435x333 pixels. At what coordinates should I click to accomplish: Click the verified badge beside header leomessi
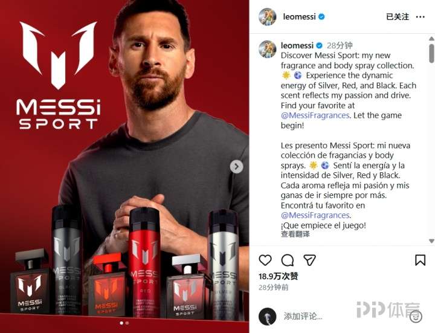[321, 17]
